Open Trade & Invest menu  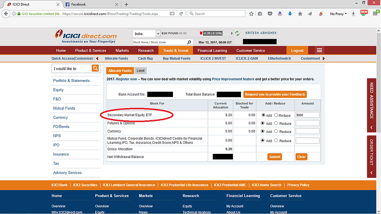click(176, 50)
